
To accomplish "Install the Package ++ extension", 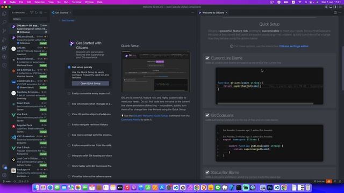I will point(43,176).
